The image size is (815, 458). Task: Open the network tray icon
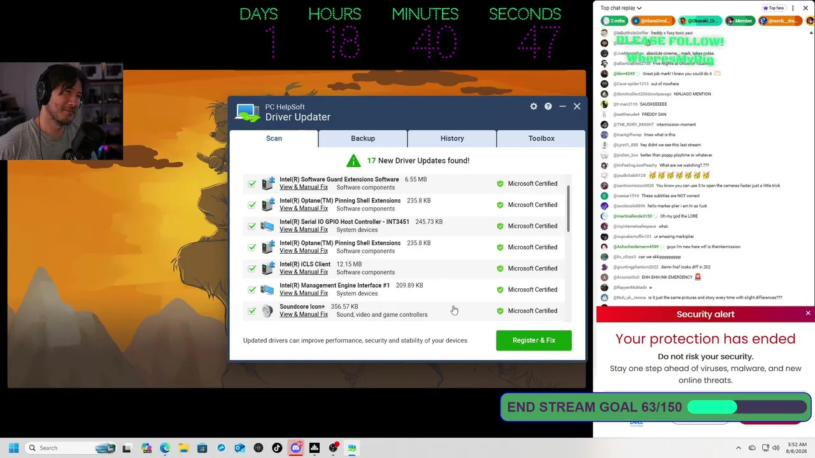[765, 448]
